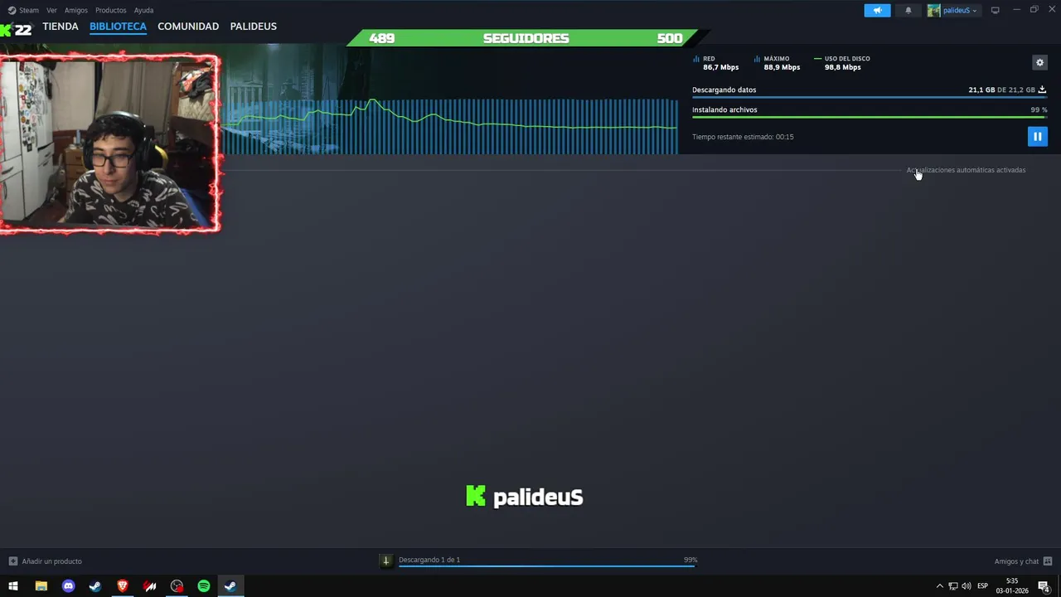Open the network tray icon
This screenshot has width=1061, height=597.
coord(953,586)
